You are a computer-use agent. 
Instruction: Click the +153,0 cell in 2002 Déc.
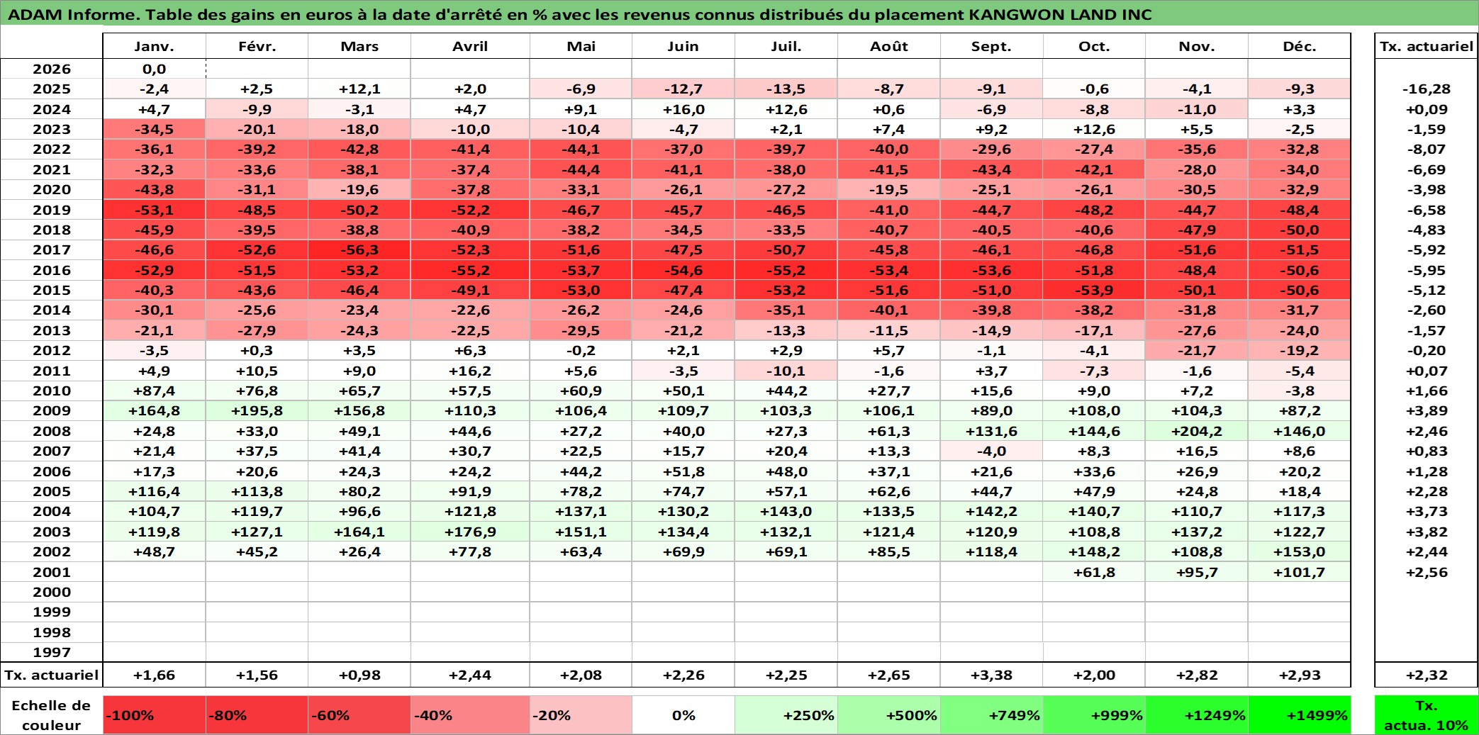coord(1300,551)
